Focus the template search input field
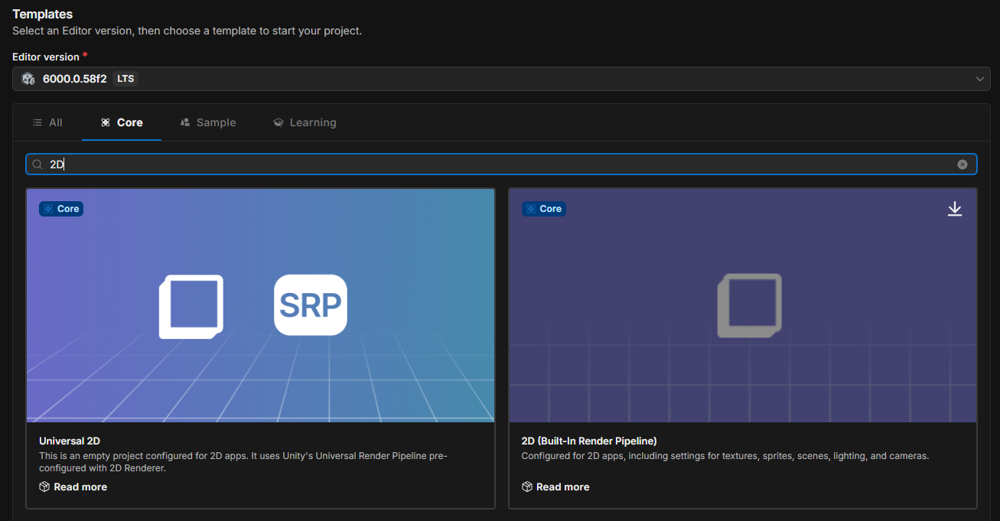The height and width of the screenshot is (521, 1000). pyautogui.click(x=497, y=164)
